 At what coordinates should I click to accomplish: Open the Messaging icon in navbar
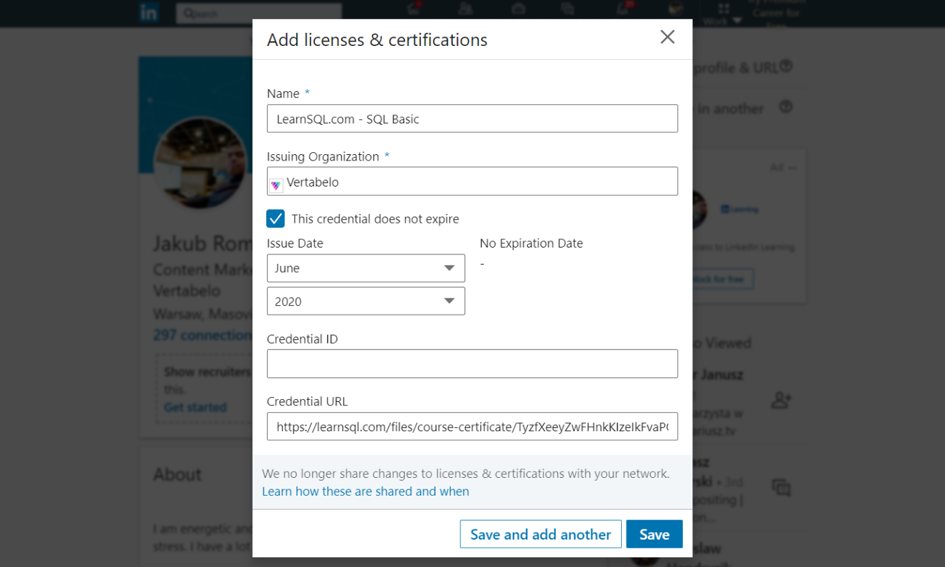pyautogui.click(x=568, y=9)
